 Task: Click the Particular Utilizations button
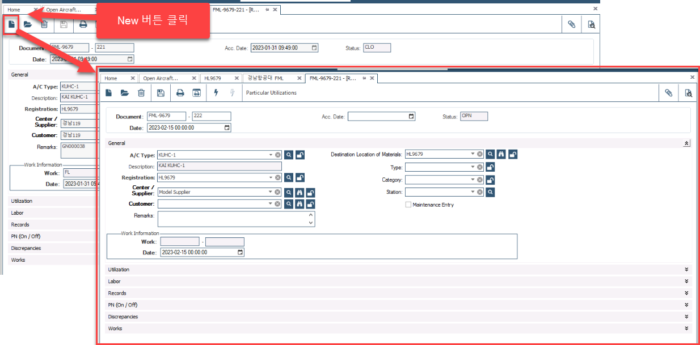271,93
